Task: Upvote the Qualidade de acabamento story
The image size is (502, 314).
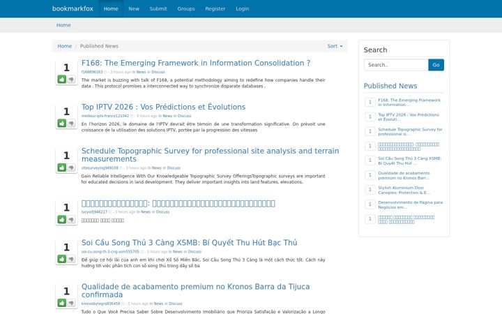Action: coord(62,303)
